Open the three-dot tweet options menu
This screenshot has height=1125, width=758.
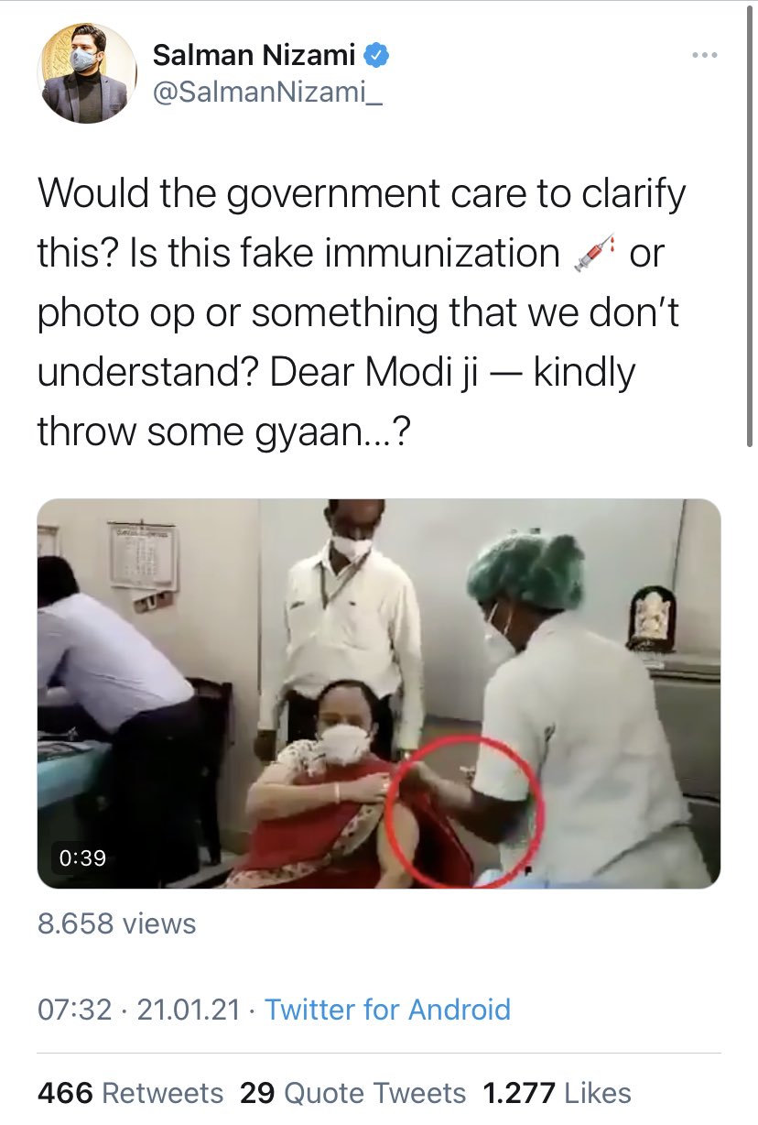click(x=704, y=56)
